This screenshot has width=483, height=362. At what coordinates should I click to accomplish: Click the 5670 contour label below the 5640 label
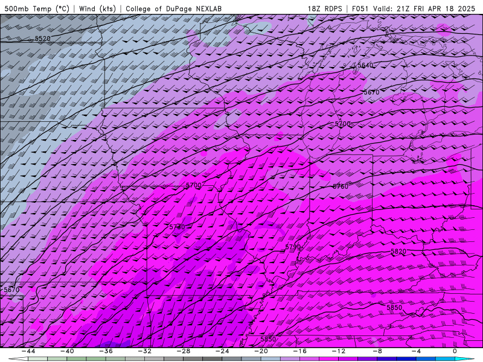tap(371, 92)
